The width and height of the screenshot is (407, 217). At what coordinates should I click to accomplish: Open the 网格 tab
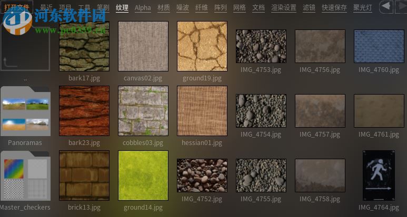click(x=240, y=8)
